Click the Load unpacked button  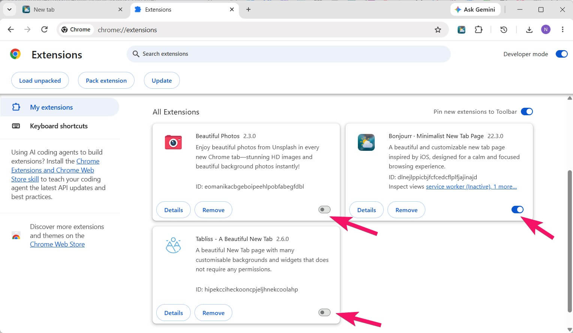pyautogui.click(x=40, y=80)
